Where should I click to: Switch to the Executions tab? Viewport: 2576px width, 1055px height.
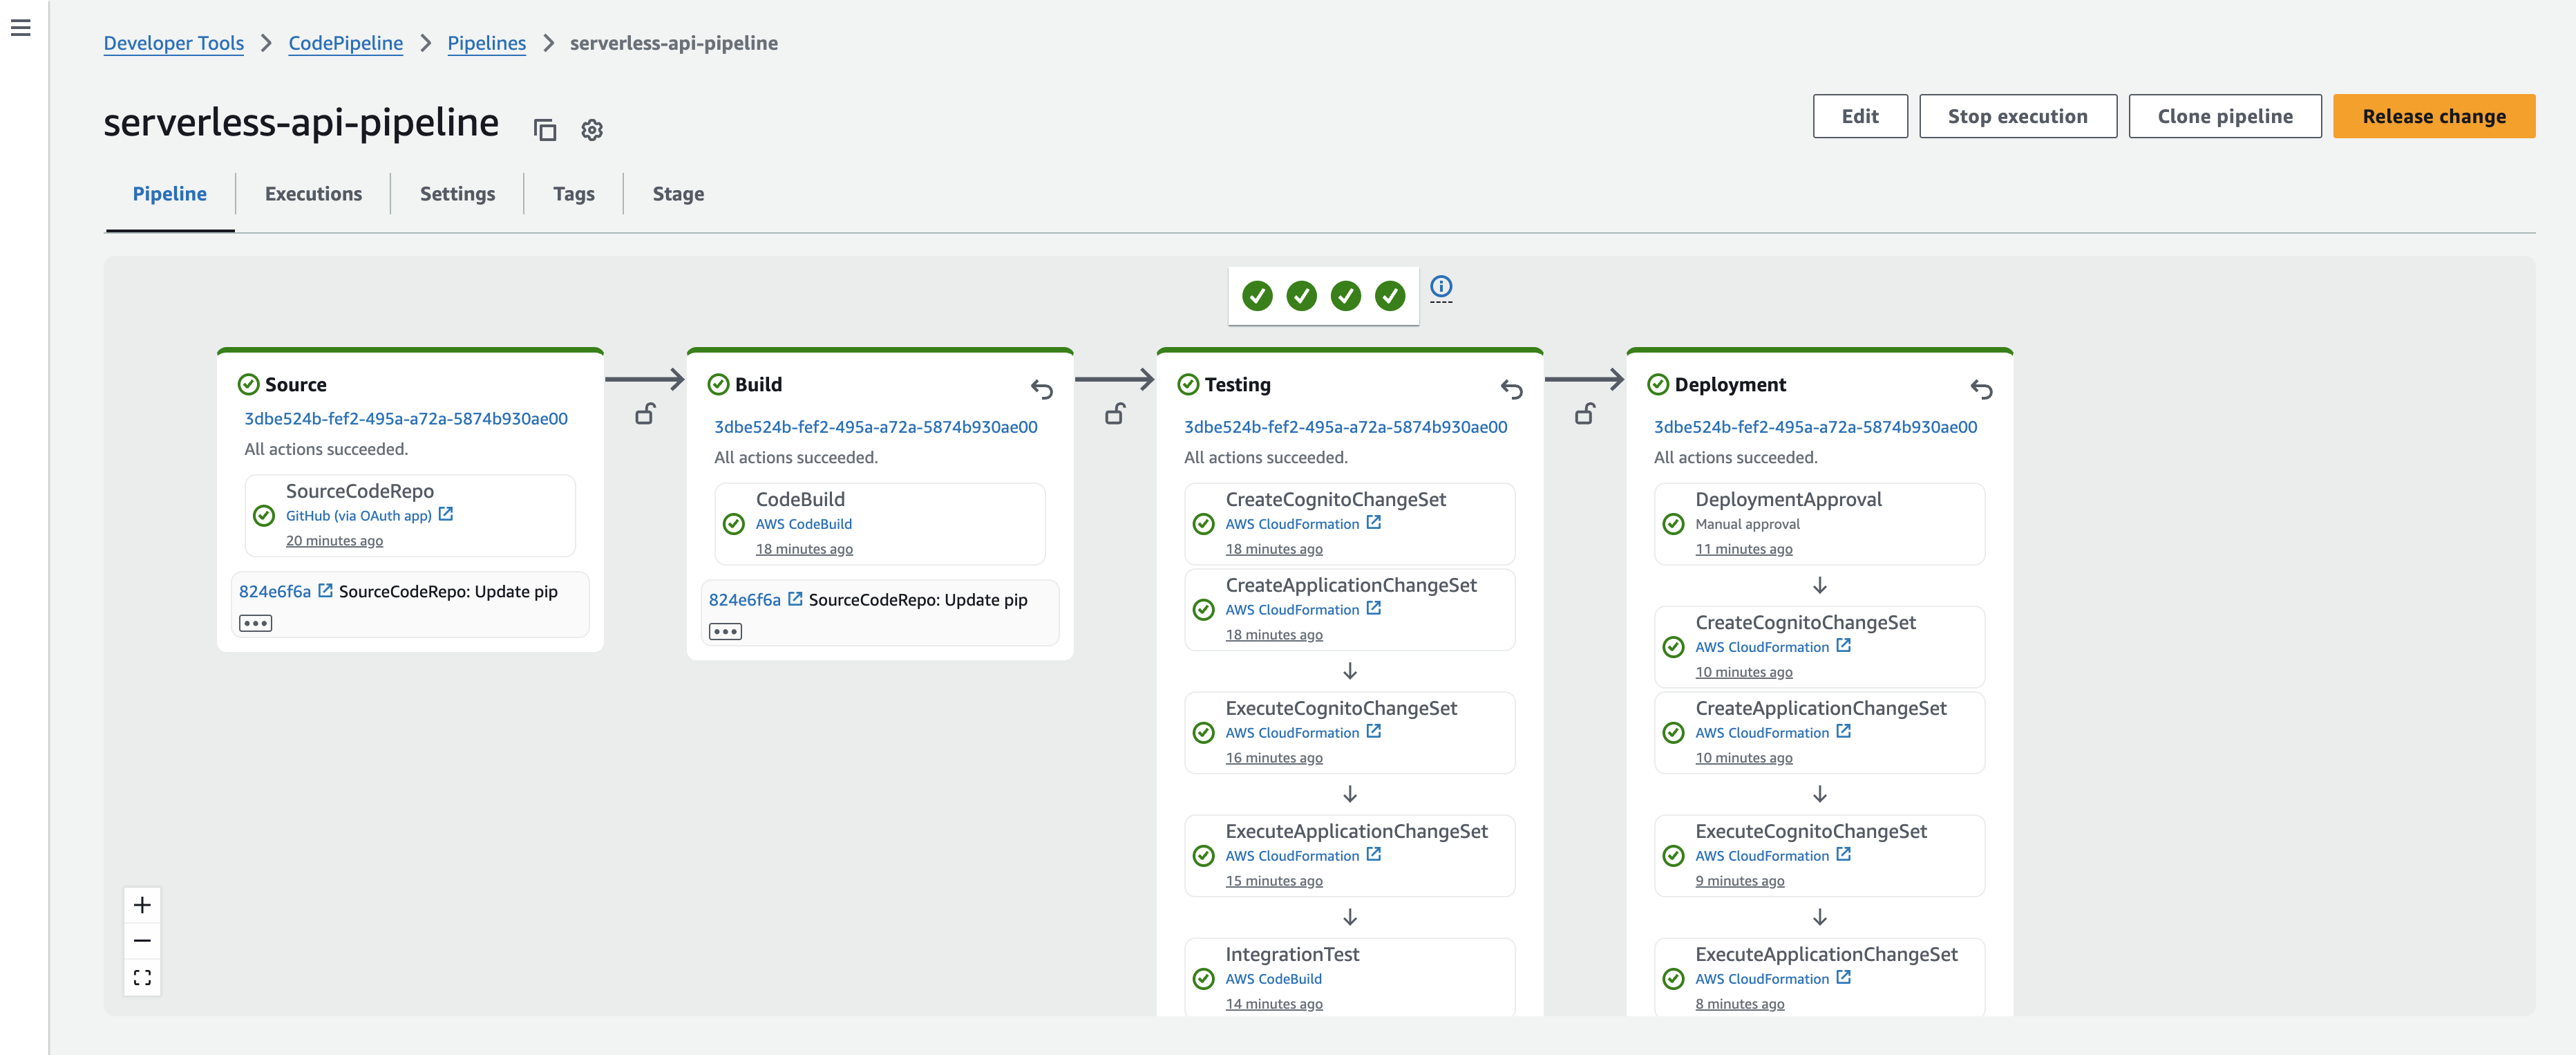(313, 193)
